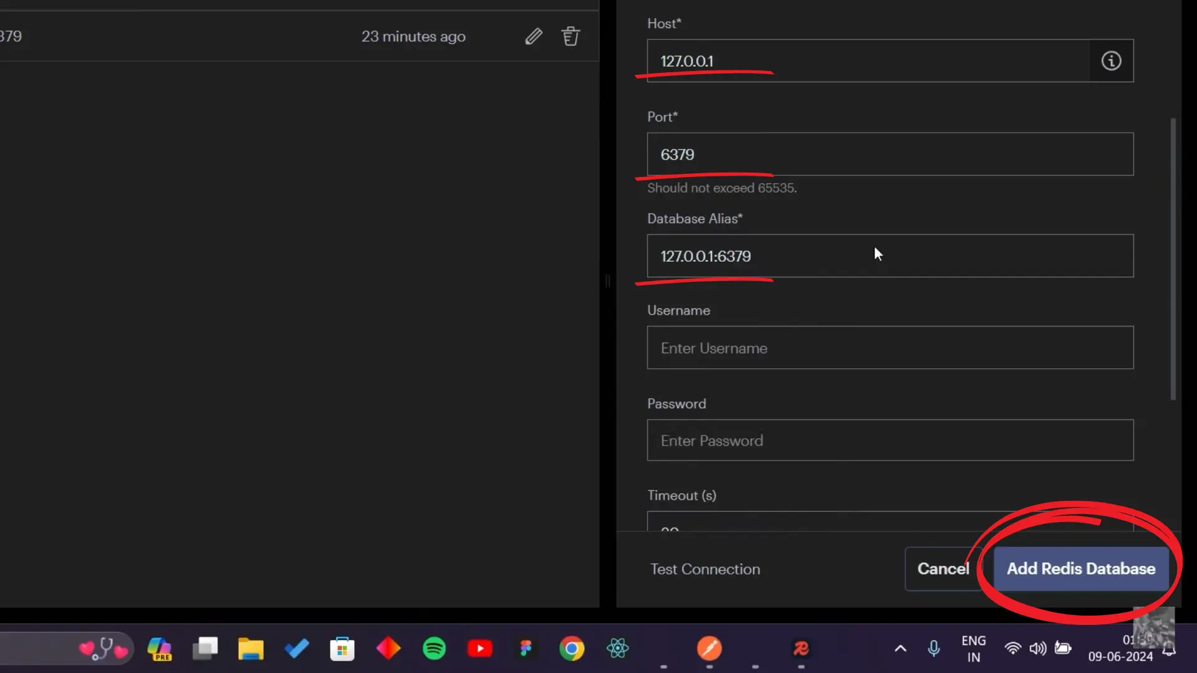1197x673 pixels.
Task: Open the orange Postman icon in taskbar
Action: pyautogui.click(x=709, y=649)
